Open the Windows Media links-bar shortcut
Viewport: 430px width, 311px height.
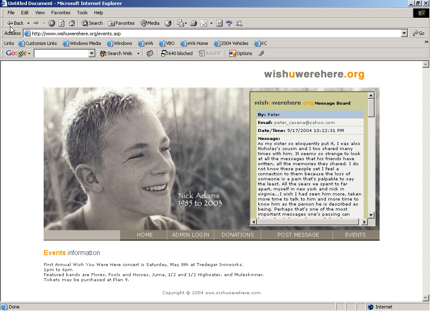point(82,43)
